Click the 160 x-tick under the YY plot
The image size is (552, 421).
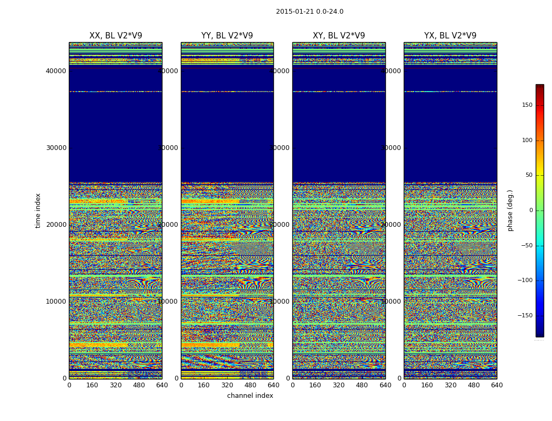(x=204, y=385)
